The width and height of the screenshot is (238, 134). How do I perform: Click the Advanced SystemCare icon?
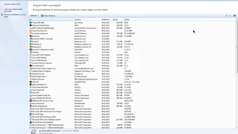pos(30,25)
